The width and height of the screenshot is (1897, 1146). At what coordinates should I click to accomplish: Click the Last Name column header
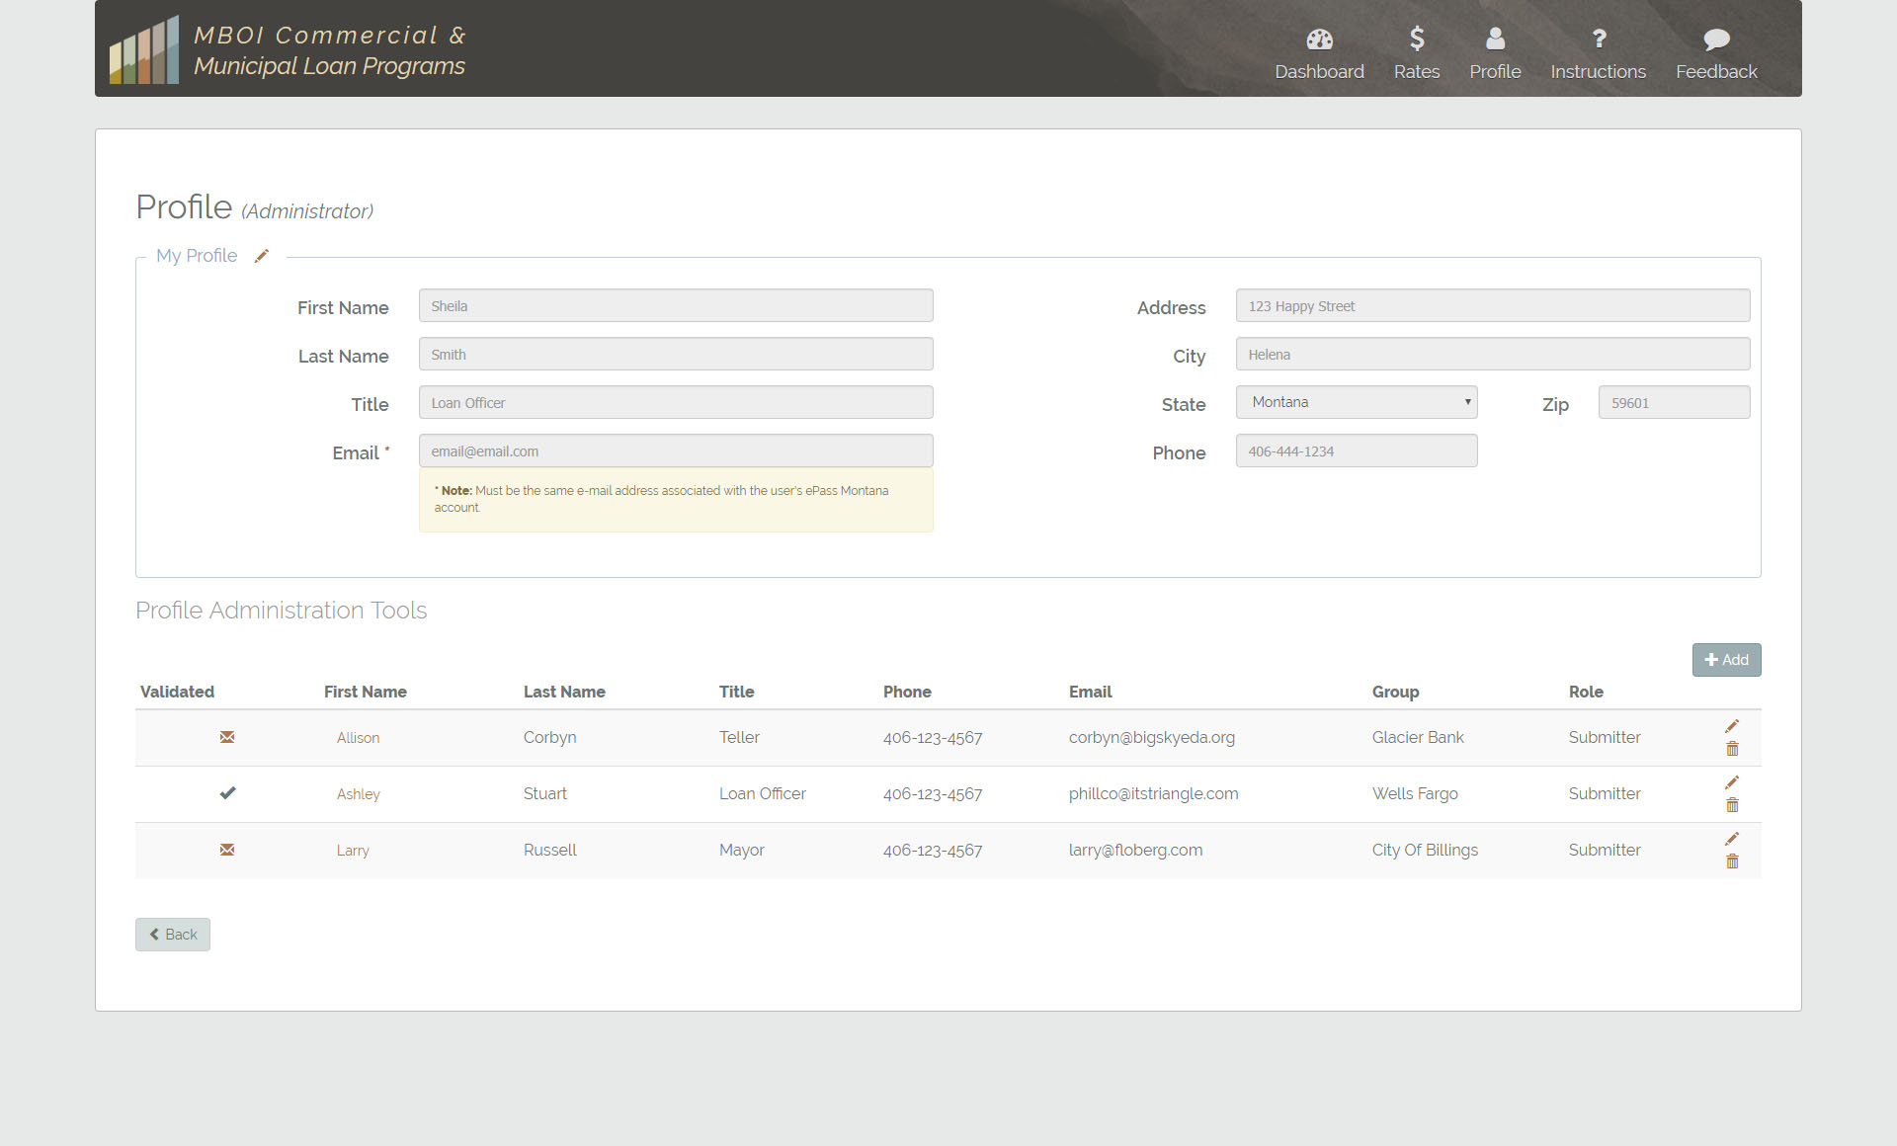pyautogui.click(x=564, y=692)
